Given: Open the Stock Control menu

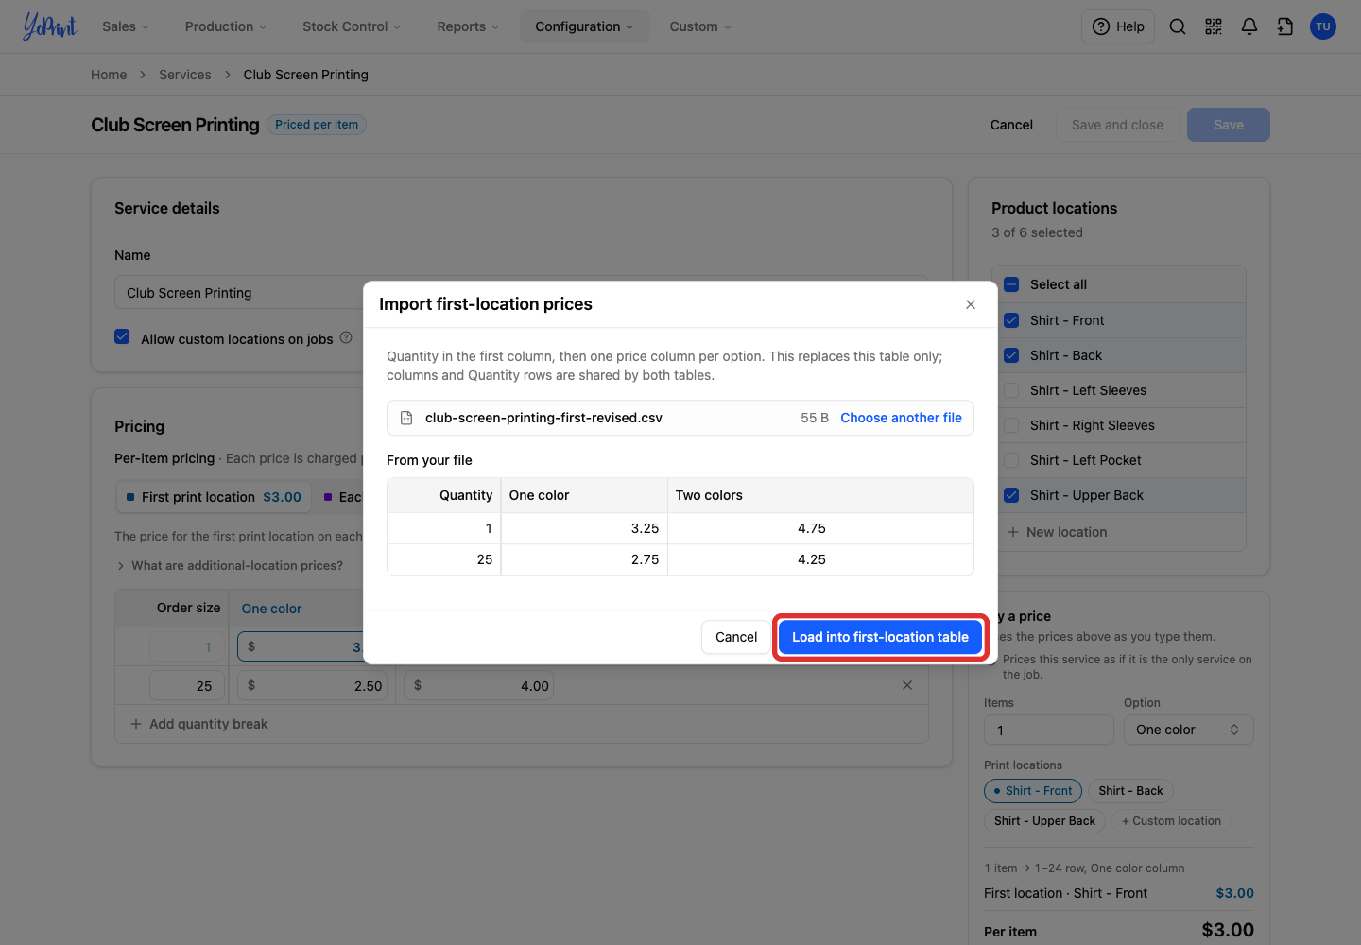Looking at the screenshot, I should 352,26.
